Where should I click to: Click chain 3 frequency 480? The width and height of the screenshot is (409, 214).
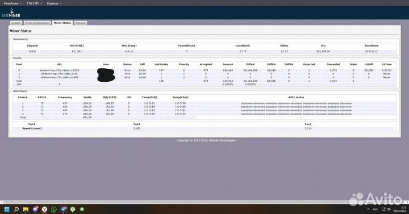(x=65, y=111)
